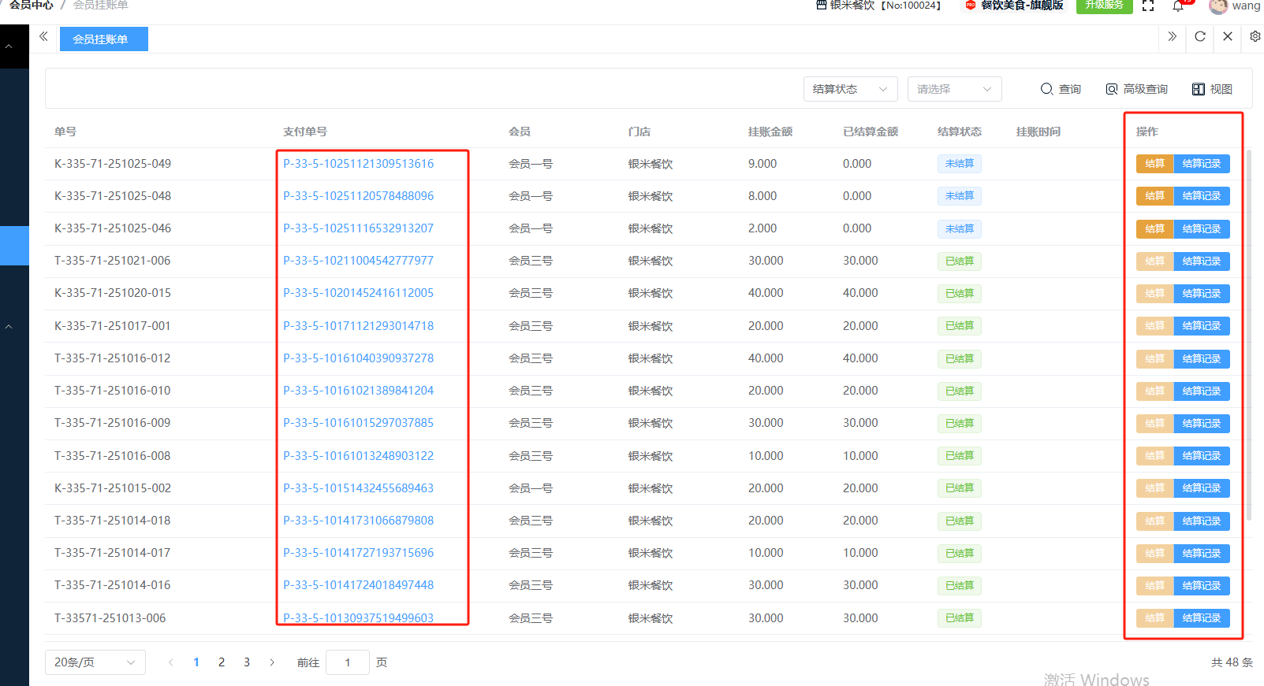Screen dimensions: 1264x686
Task: Open 高级查询 advanced search
Action: click(1136, 89)
